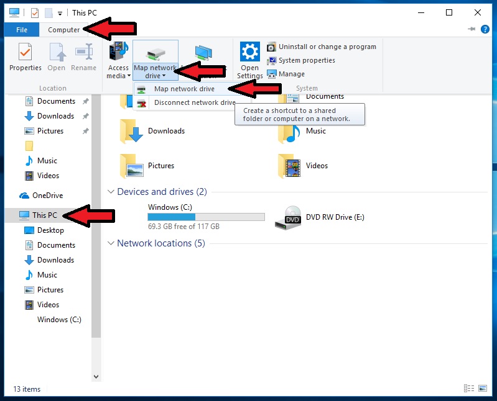Collapse the Devices and drives group
Screen dimensions: 497x401
(x=111, y=192)
